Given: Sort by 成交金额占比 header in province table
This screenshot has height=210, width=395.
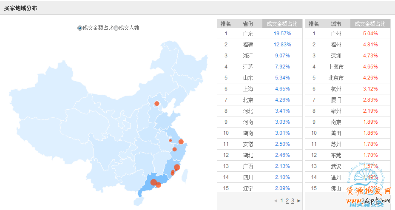Looking at the screenshot, I should (x=282, y=24).
